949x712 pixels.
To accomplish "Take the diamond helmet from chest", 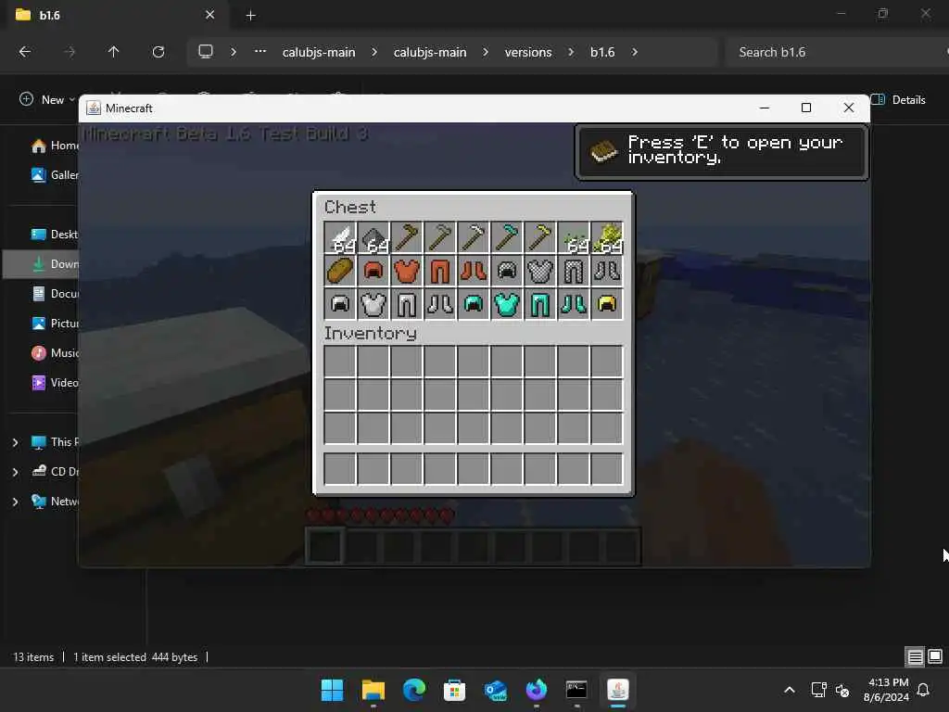I will (474, 304).
